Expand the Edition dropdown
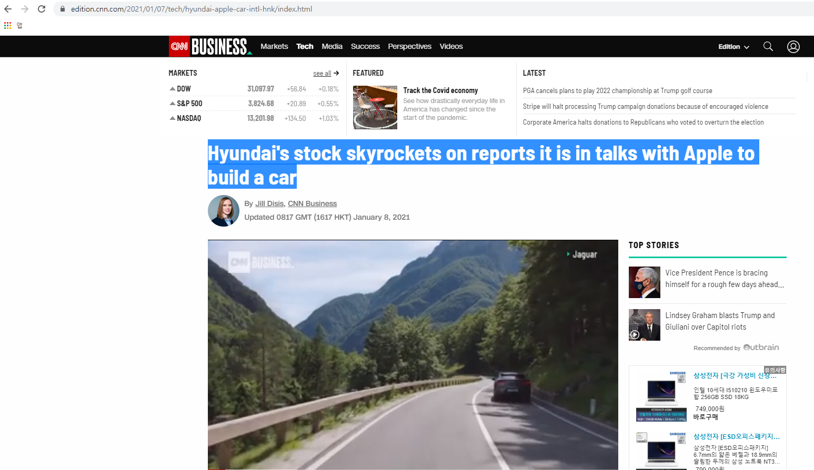 point(733,47)
